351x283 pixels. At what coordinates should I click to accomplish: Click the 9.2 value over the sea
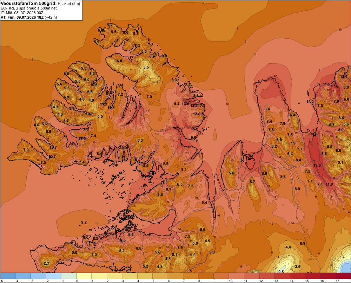84,222
